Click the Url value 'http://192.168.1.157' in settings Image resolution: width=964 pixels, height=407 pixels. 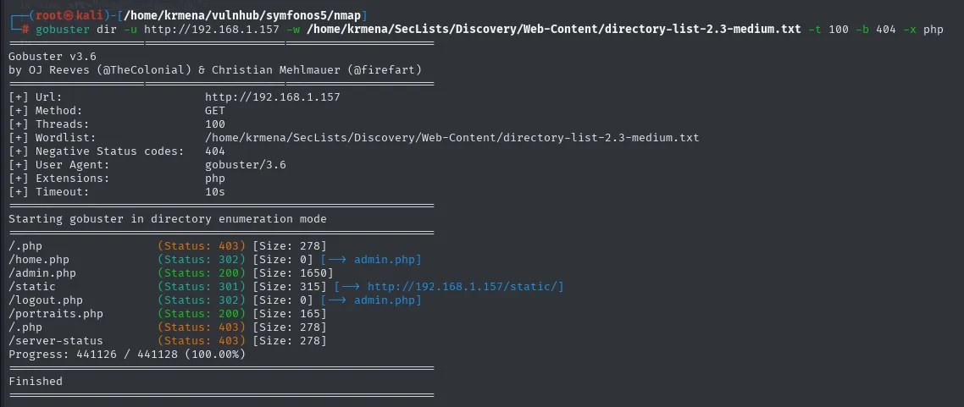(273, 97)
